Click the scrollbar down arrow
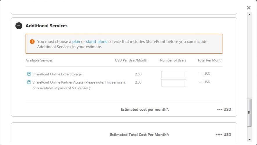Screen dimensions: 257x145 pos(249,139)
